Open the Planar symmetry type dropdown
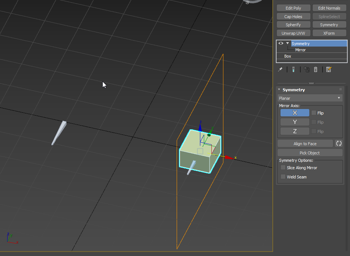The height and width of the screenshot is (256, 350). (x=338, y=98)
